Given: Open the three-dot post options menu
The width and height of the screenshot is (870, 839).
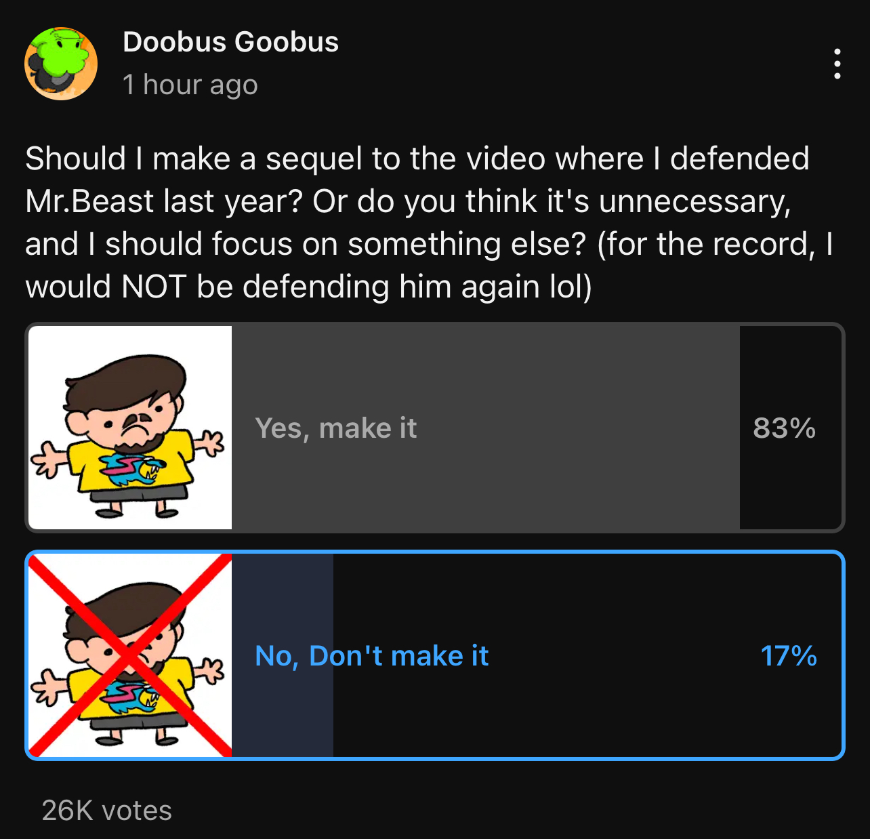Looking at the screenshot, I should pos(837,64).
